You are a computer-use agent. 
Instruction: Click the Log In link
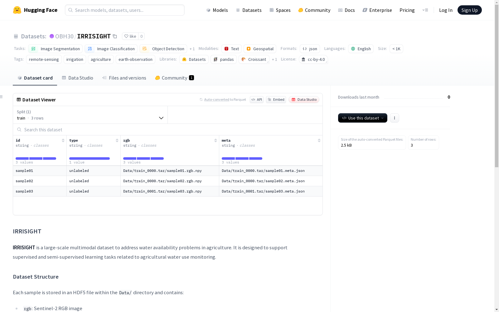pyautogui.click(x=446, y=10)
